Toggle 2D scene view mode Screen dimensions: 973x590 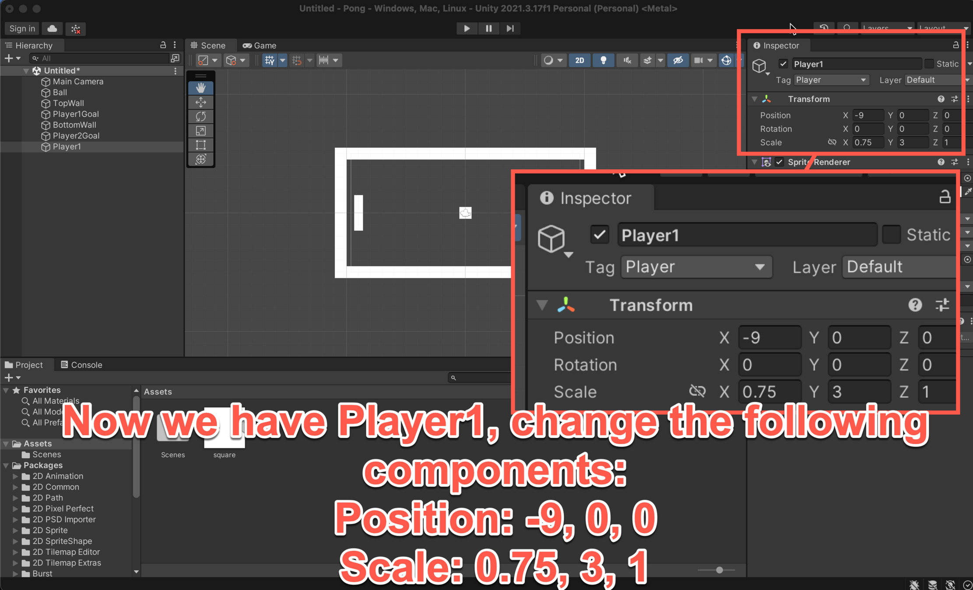coord(579,60)
